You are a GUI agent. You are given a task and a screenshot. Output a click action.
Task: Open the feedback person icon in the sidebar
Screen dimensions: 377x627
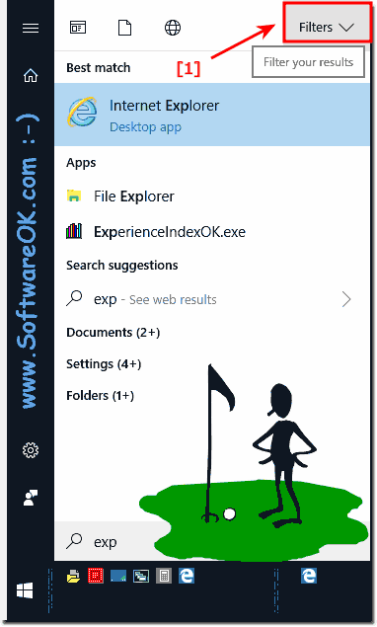click(x=31, y=498)
